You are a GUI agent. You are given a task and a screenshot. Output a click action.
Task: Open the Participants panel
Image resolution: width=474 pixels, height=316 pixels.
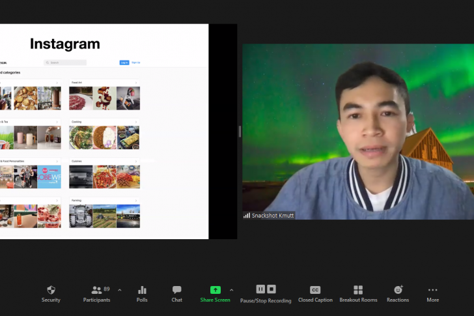[96, 290]
